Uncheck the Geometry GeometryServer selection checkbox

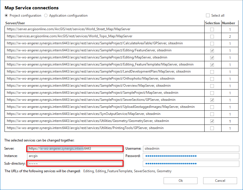[212, 121]
